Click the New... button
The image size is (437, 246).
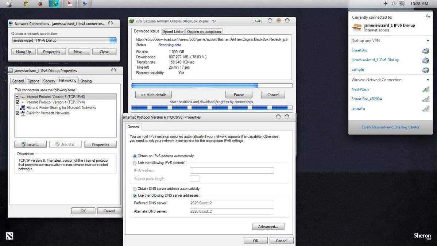79,51
